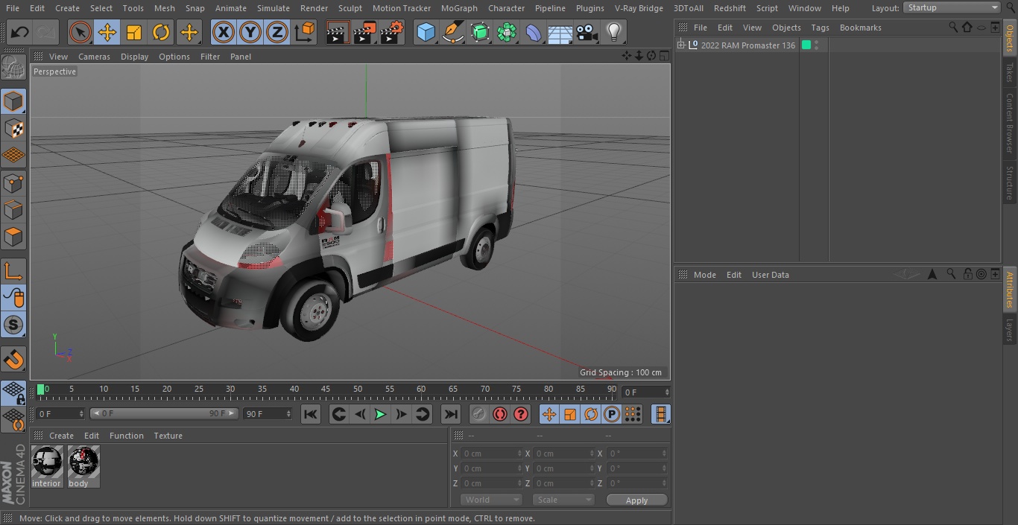The width and height of the screenshot is (1018, 525).
Task: Click the Undo arrow icon
Action: (20, 32)
